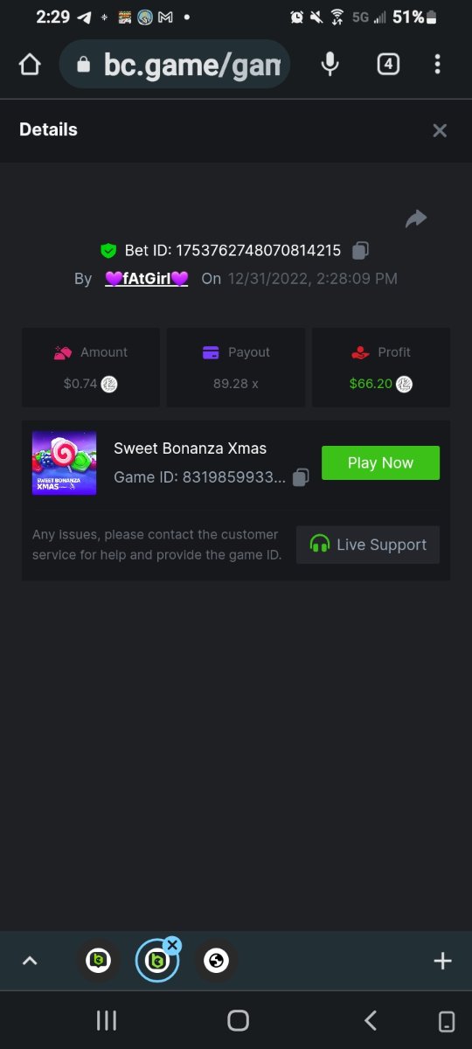Image resolution: width=472 pixels, height=1049 pixels.
Task: Select the bc.game address bar
Action: point(174,64)
